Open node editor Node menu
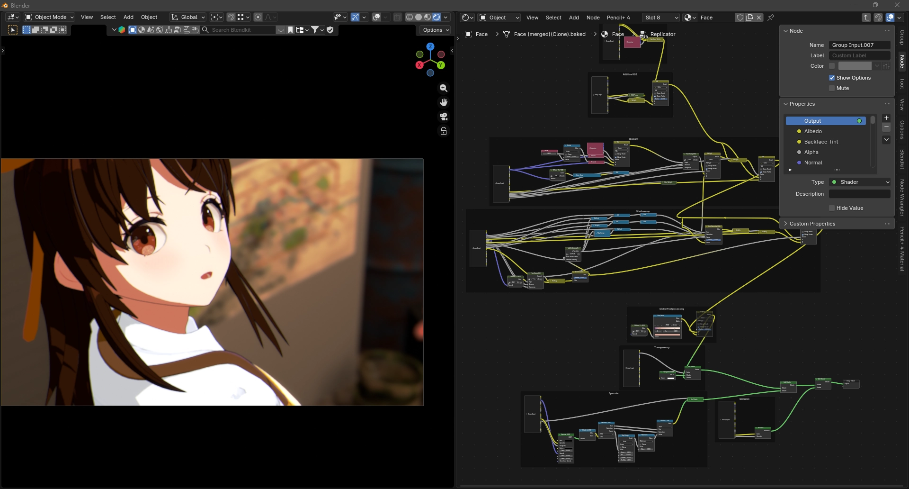 click(593, 18)
